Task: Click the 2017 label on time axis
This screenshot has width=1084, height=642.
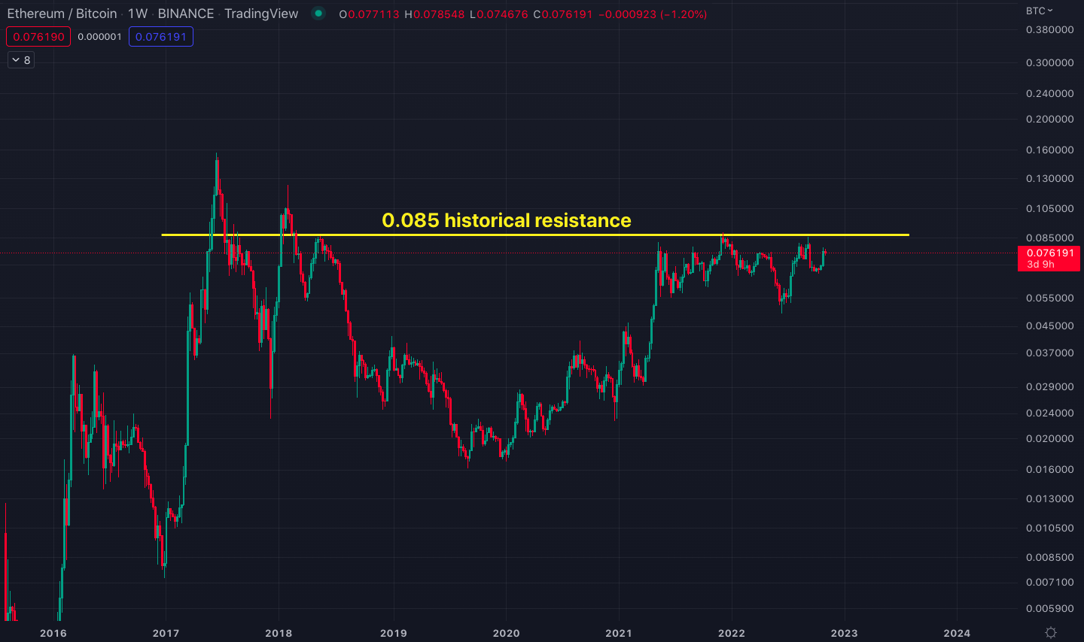Action: tap(166, 633)
